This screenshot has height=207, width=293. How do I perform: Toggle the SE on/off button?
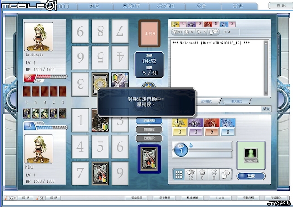53,198
